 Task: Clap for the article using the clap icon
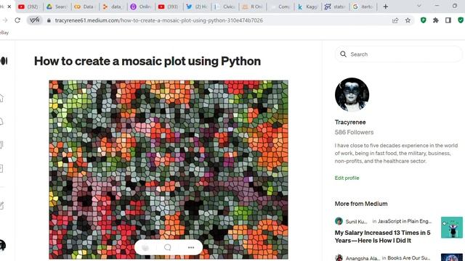145,247
